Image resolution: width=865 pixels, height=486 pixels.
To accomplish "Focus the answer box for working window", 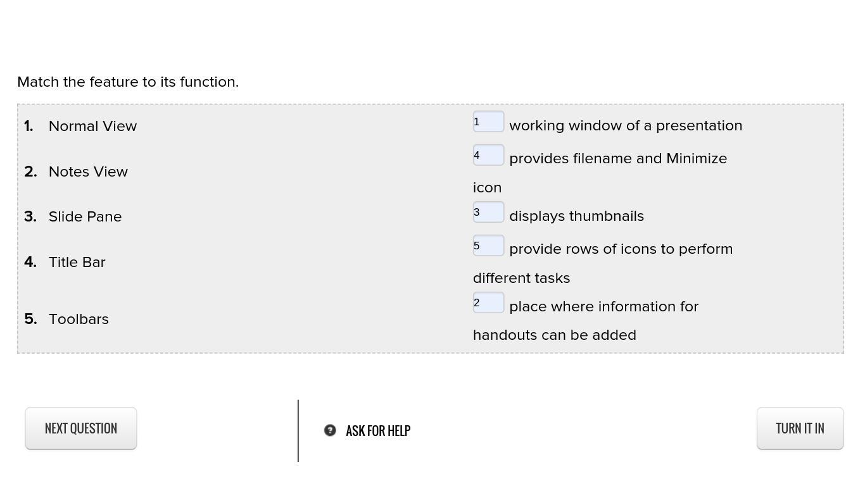I will click(488, 121).
